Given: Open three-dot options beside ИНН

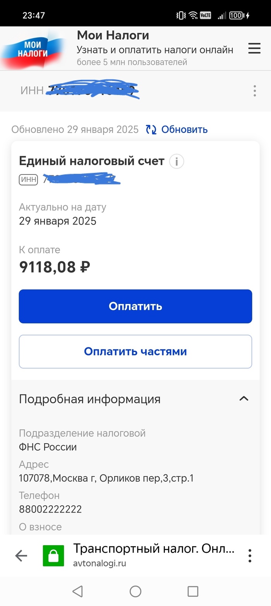Looking at the screenshot, I should click(x=254, y=91).
